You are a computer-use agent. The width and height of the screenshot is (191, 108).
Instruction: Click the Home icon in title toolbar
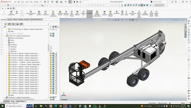point(45,2)
